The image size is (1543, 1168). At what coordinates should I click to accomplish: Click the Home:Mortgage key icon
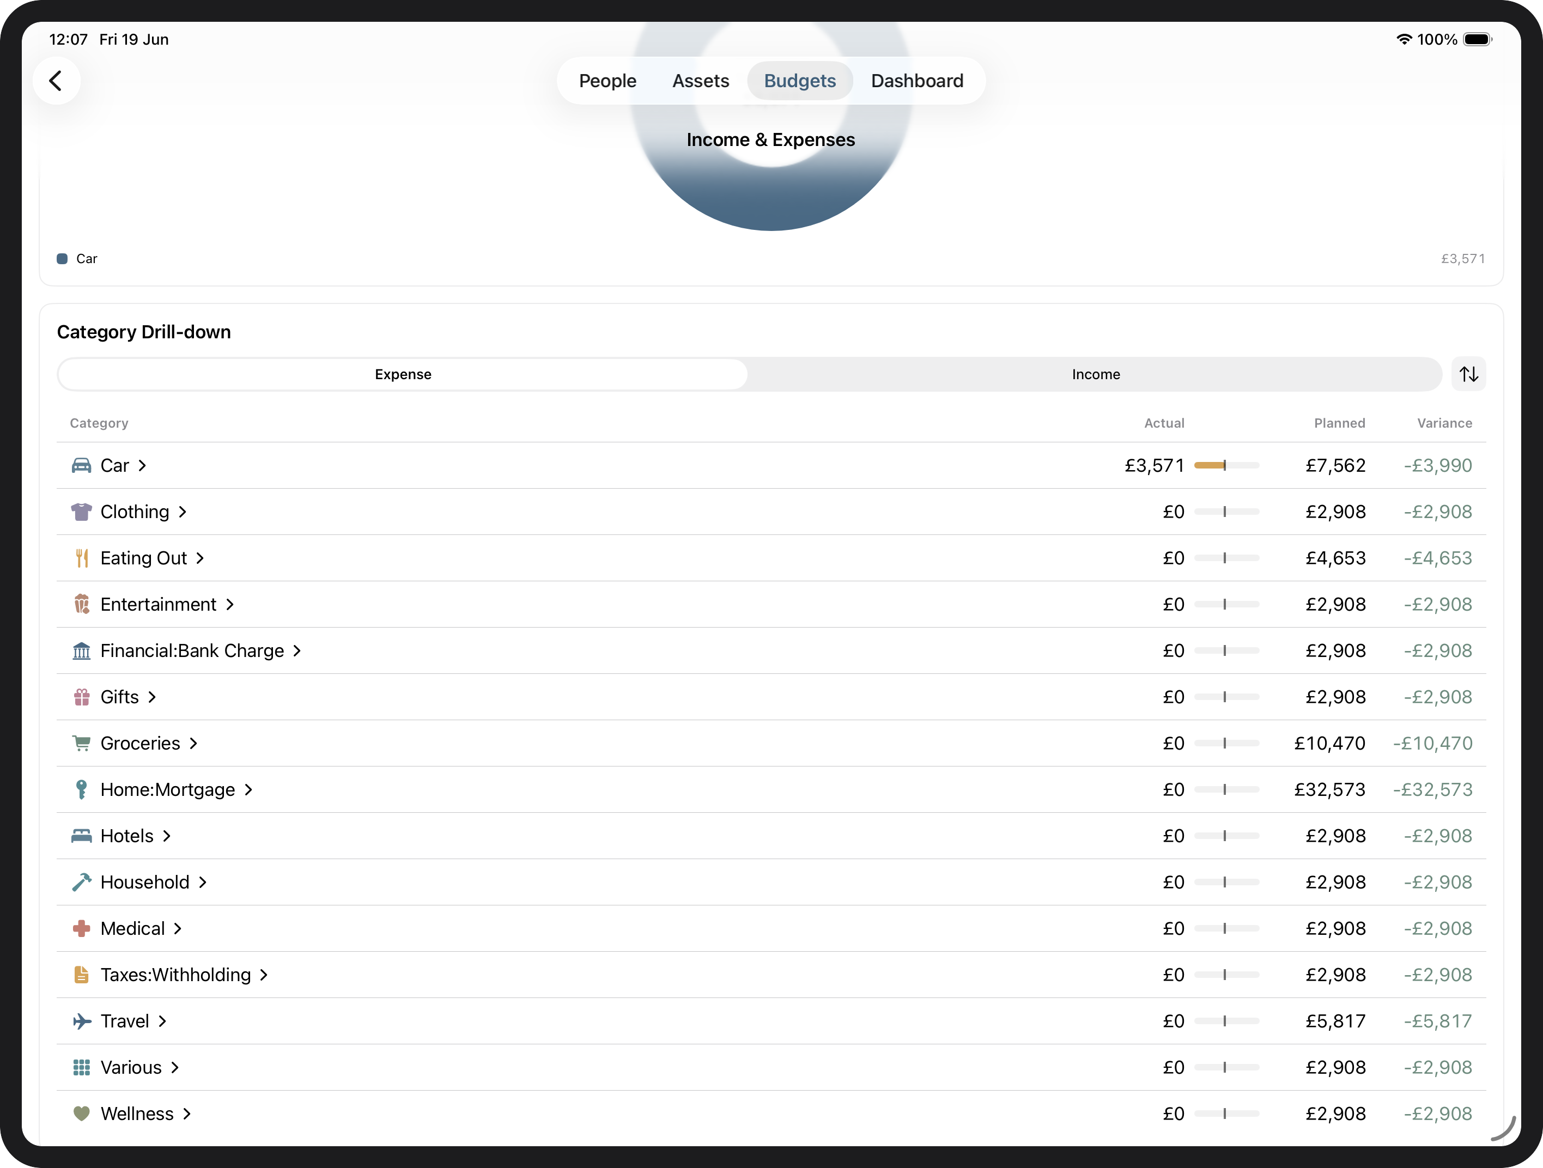tap(82, 790)
